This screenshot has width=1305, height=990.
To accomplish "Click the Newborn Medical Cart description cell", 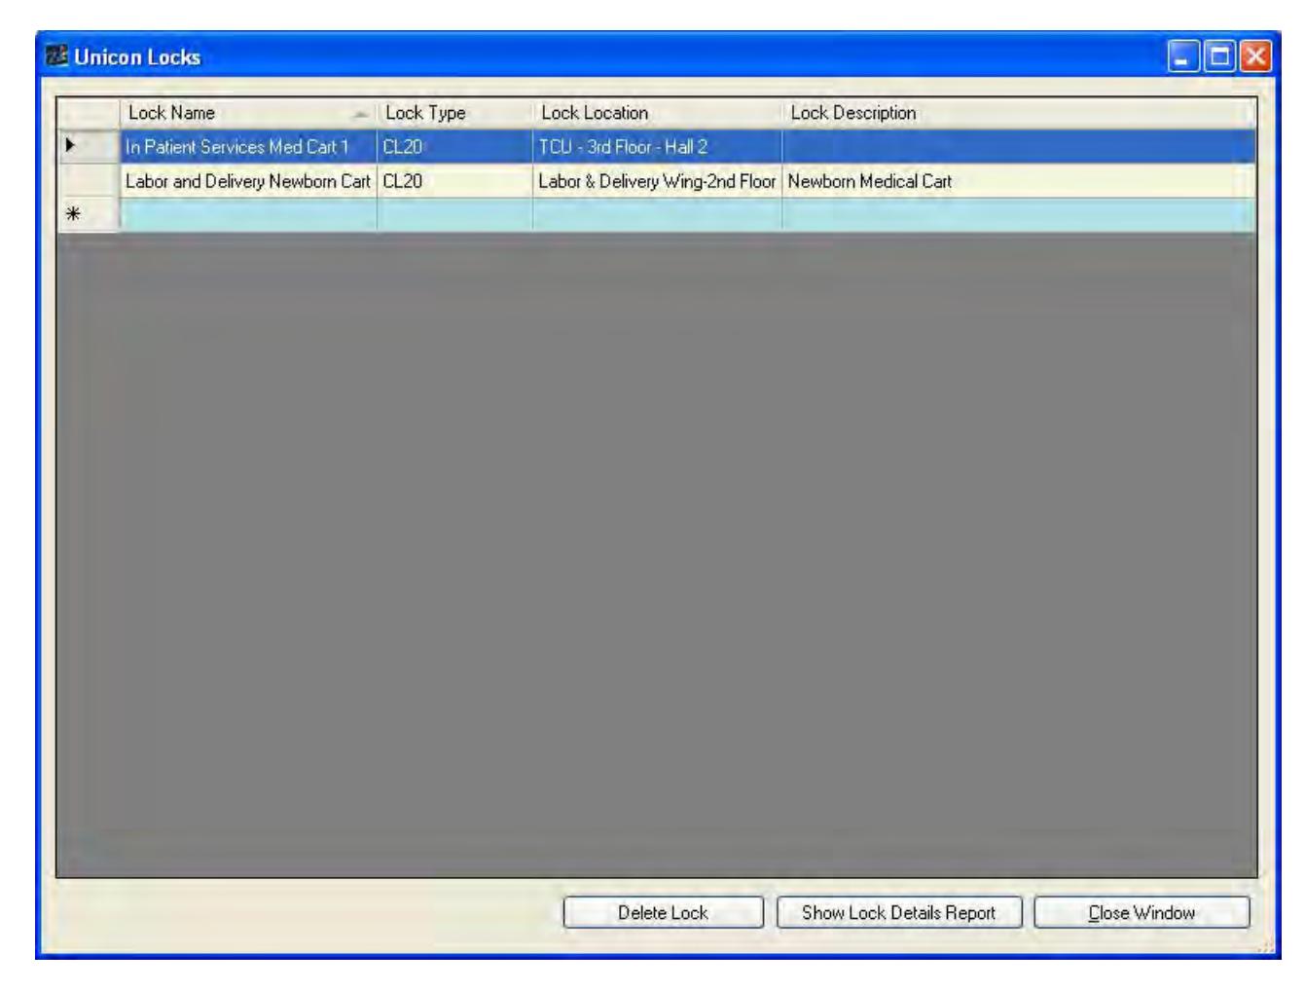I will tap(1019, 181).
